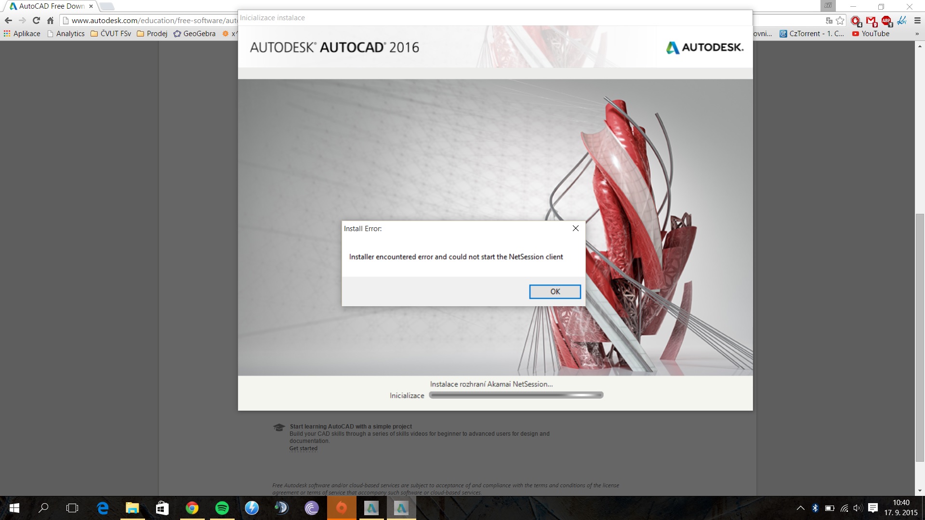Image resolution: width=925 pixels, height=520 pixels.
Task: Open the Chrome hamburger menu
Action: [917, 21]
